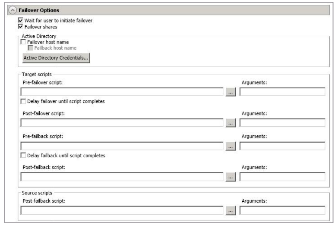Click the Pre-failover script path field
The width and height of the screenshot is (335, 225).
click(x=122, y=92)
